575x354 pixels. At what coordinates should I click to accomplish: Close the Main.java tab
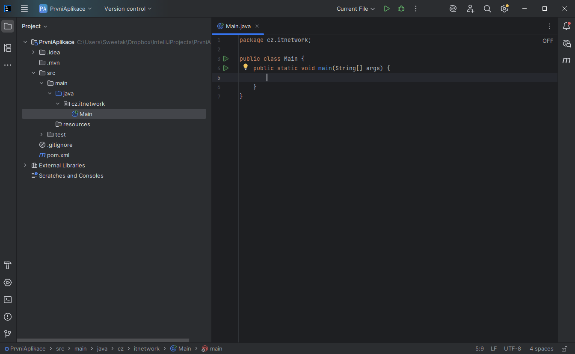[257, 26]
